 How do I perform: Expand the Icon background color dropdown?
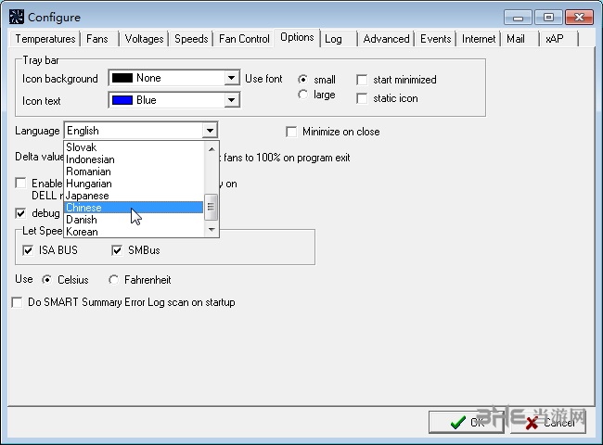point(231,78)
